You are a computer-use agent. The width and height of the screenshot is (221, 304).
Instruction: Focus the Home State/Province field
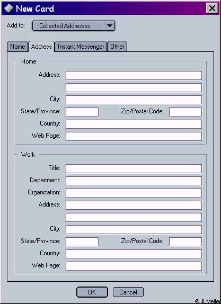(82, 112)
